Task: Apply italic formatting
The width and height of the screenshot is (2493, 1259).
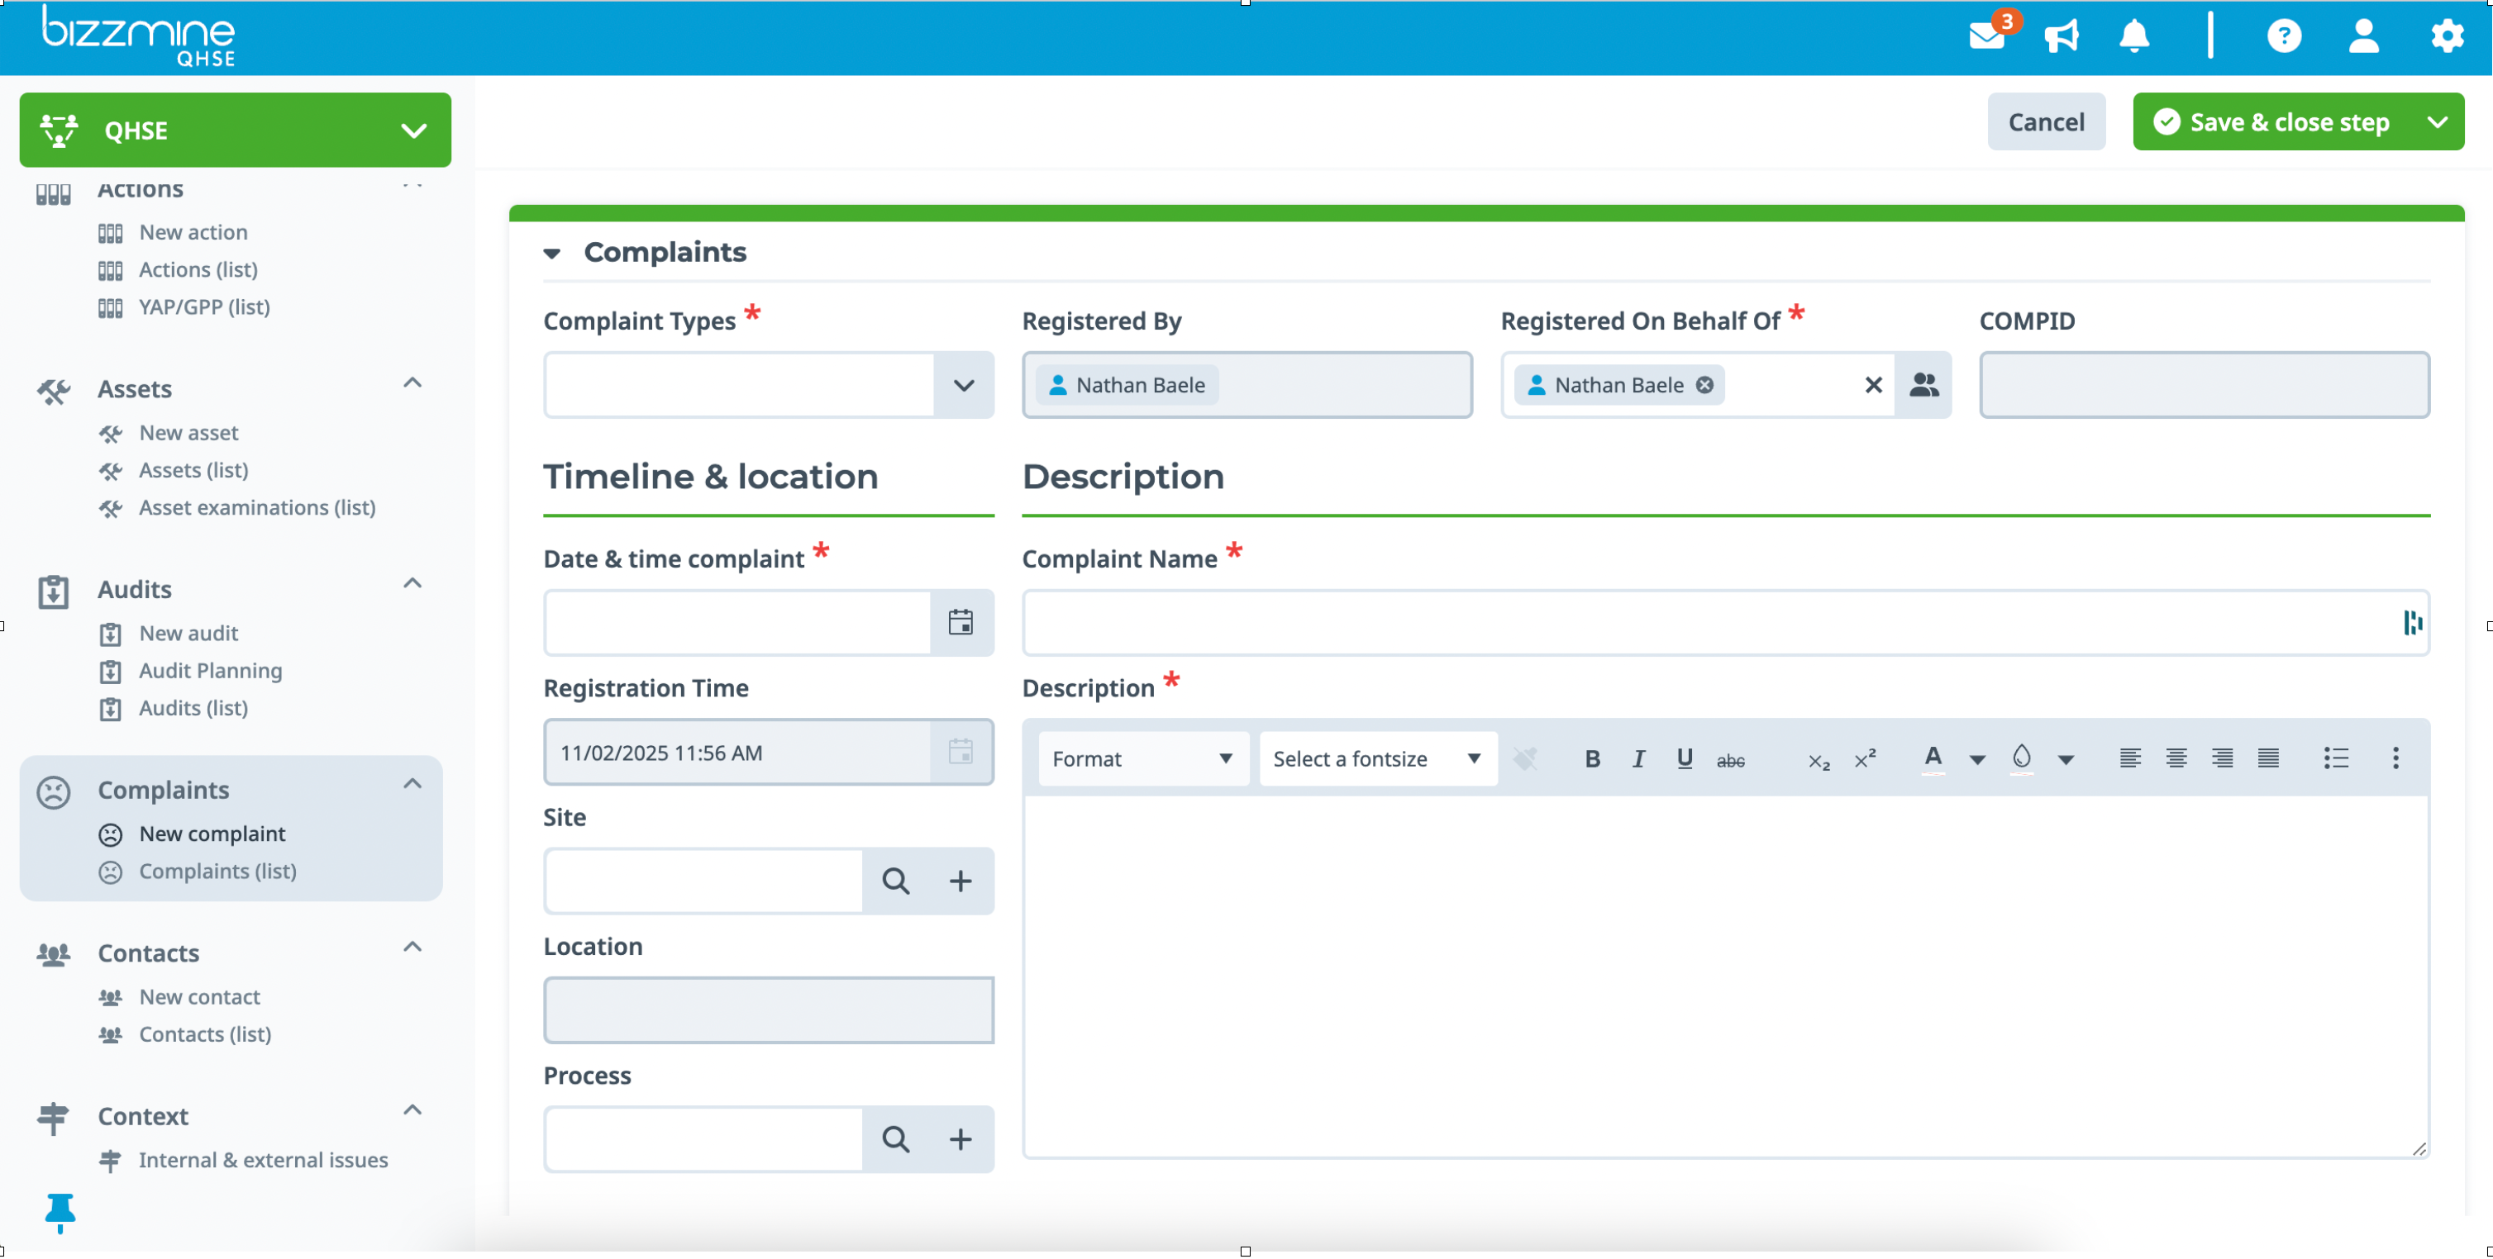Action: (x=1637, y=759)
